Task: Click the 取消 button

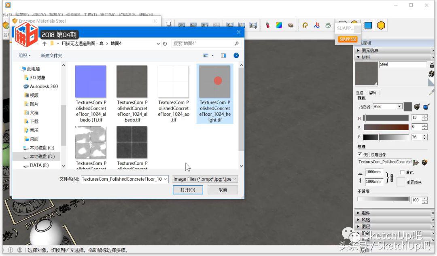Action: [x=223, y=190]
